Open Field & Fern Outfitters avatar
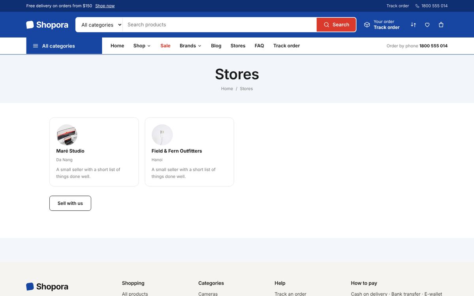The width and height of the screenshot is (474, 296). (x=162, y=135)
